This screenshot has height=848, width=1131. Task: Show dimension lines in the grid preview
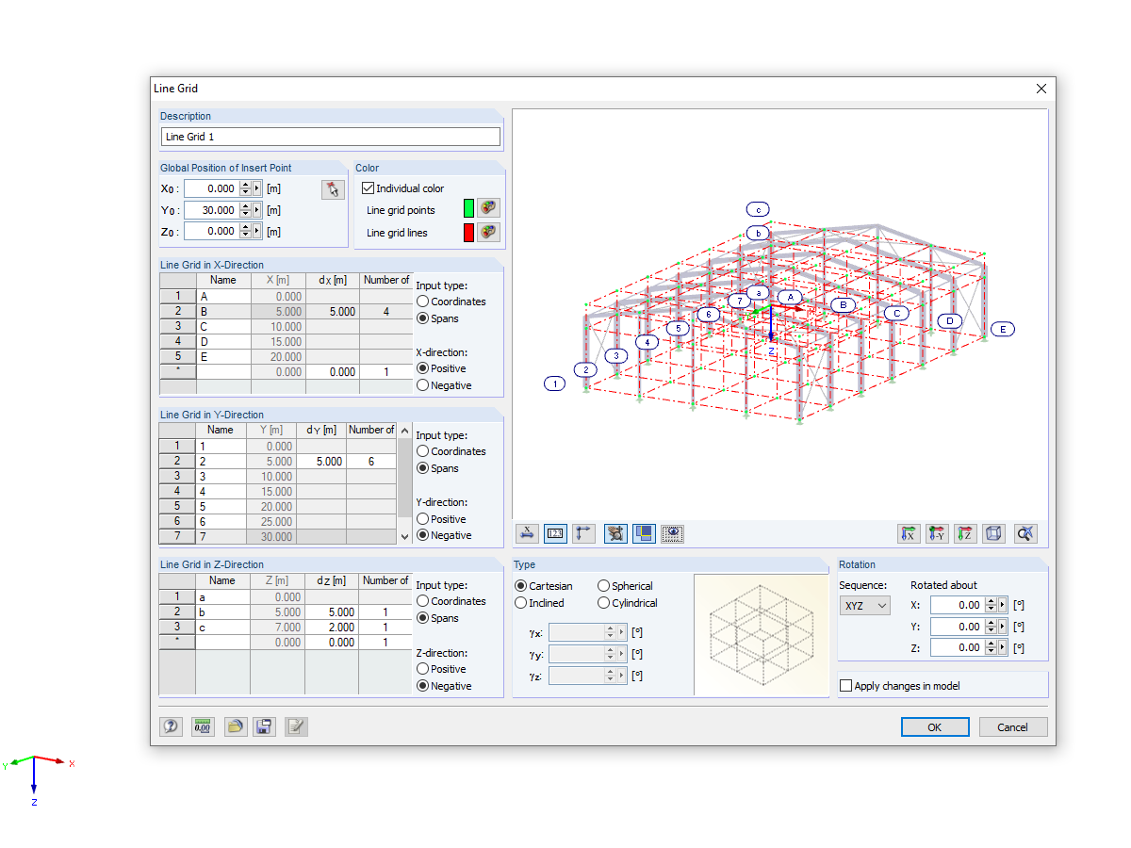tap(527, 533)
